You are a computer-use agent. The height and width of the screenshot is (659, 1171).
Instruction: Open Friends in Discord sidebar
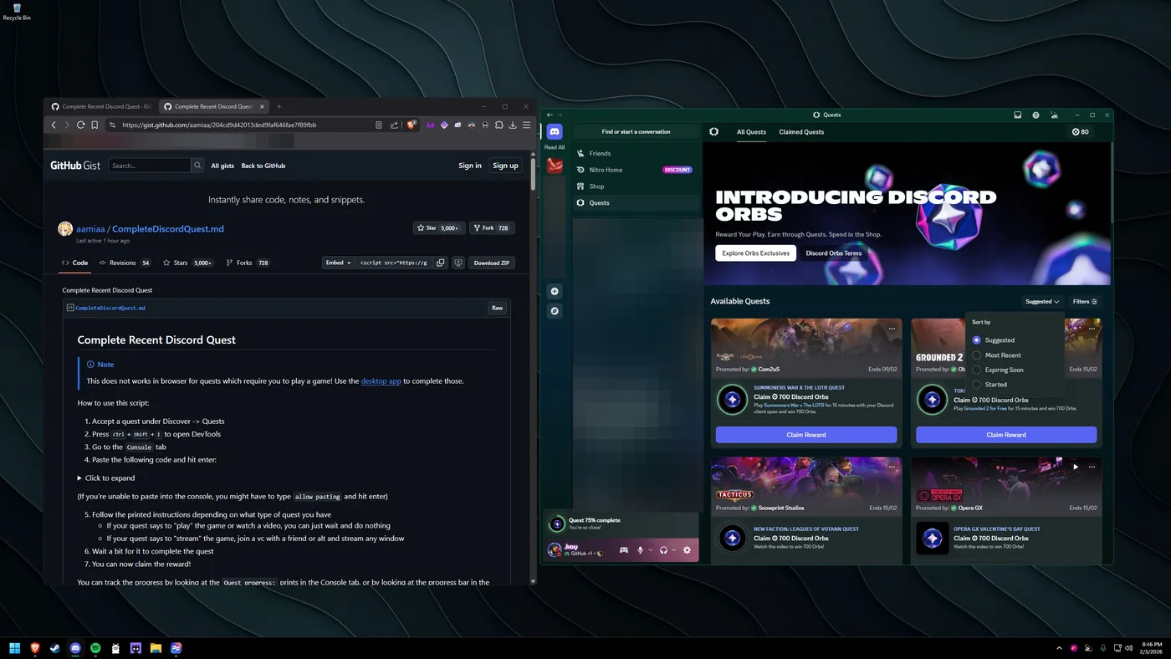tap(636, 154)
